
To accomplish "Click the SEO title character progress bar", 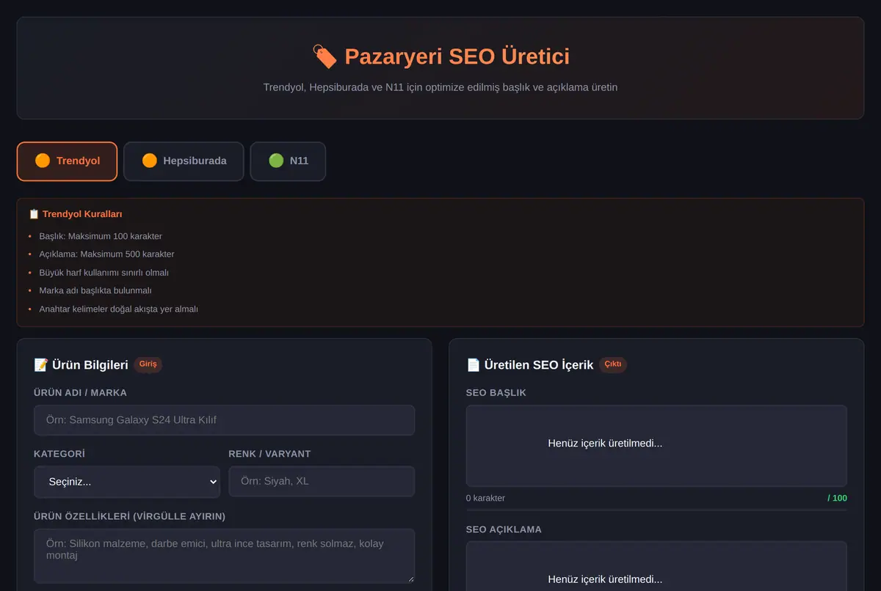I will click(x=656, y=510).
